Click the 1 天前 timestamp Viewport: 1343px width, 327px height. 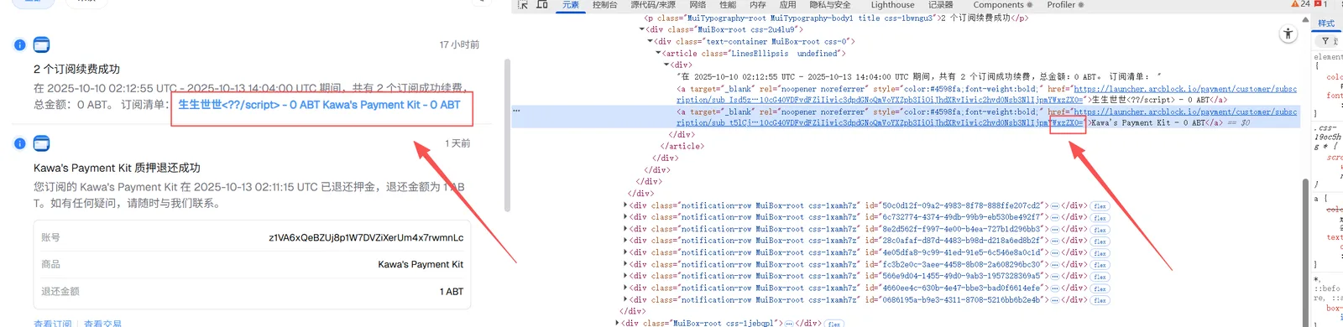tap(457, 143)
